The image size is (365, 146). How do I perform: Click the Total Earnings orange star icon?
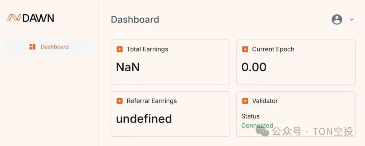click(x=119, y=49)
